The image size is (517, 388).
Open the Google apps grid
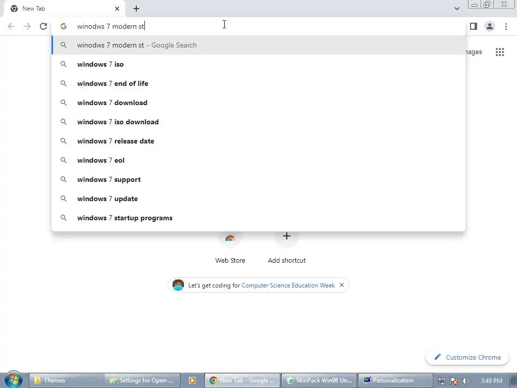tap(499, 52)
